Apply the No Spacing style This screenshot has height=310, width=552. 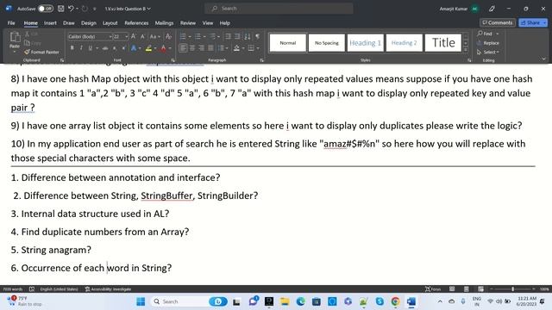pyautogui.click(x=326, y=43)
